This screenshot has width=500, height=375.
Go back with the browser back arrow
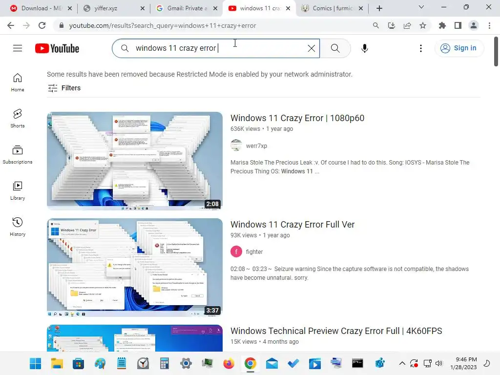pos(11,25)
